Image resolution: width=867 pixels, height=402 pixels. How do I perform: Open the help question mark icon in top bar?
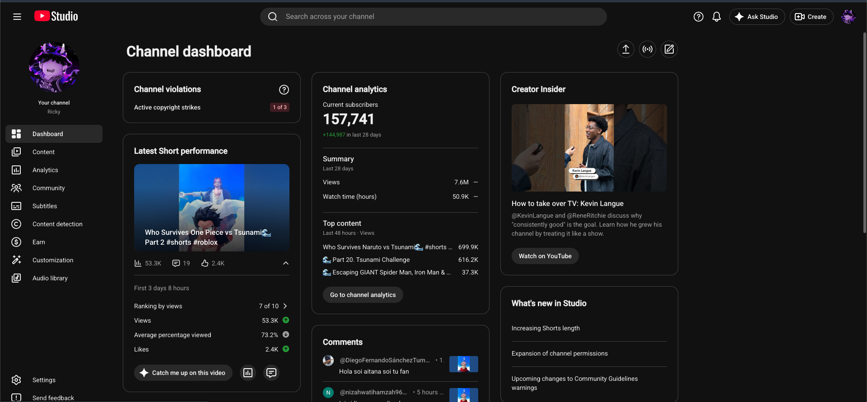(699, 17)
